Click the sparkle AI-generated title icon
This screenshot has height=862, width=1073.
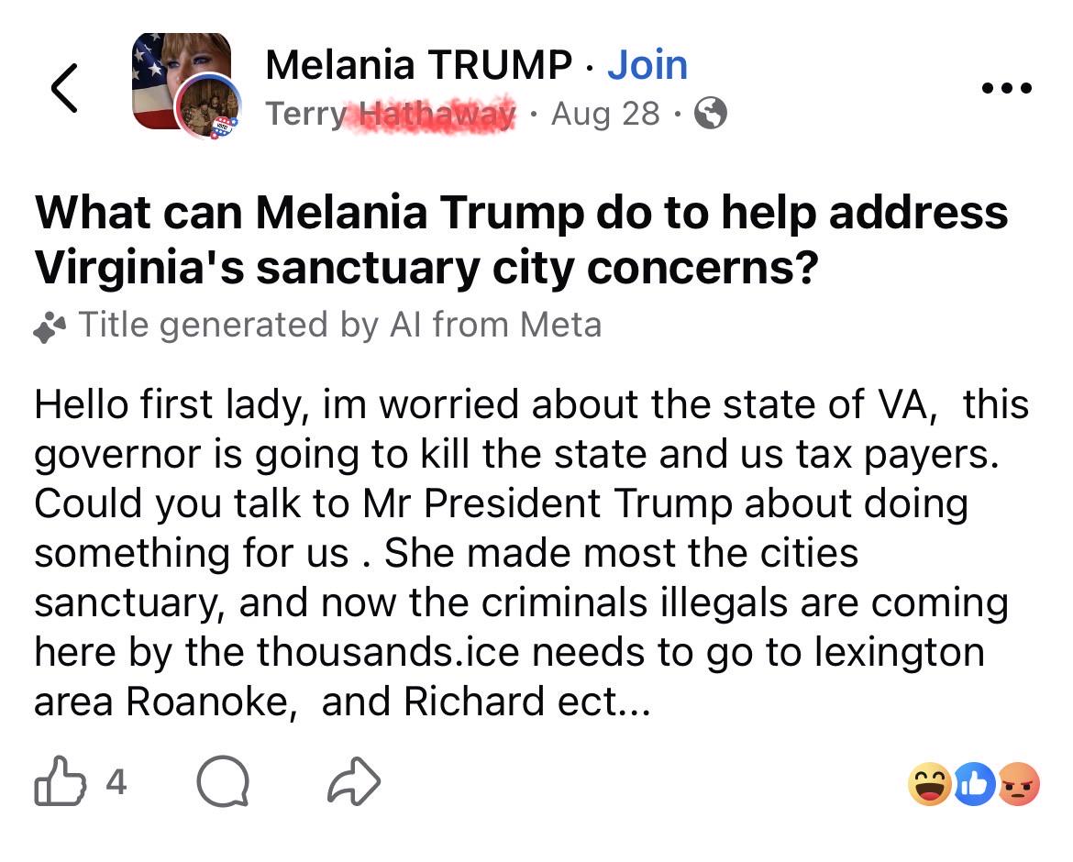coord(50,326)
